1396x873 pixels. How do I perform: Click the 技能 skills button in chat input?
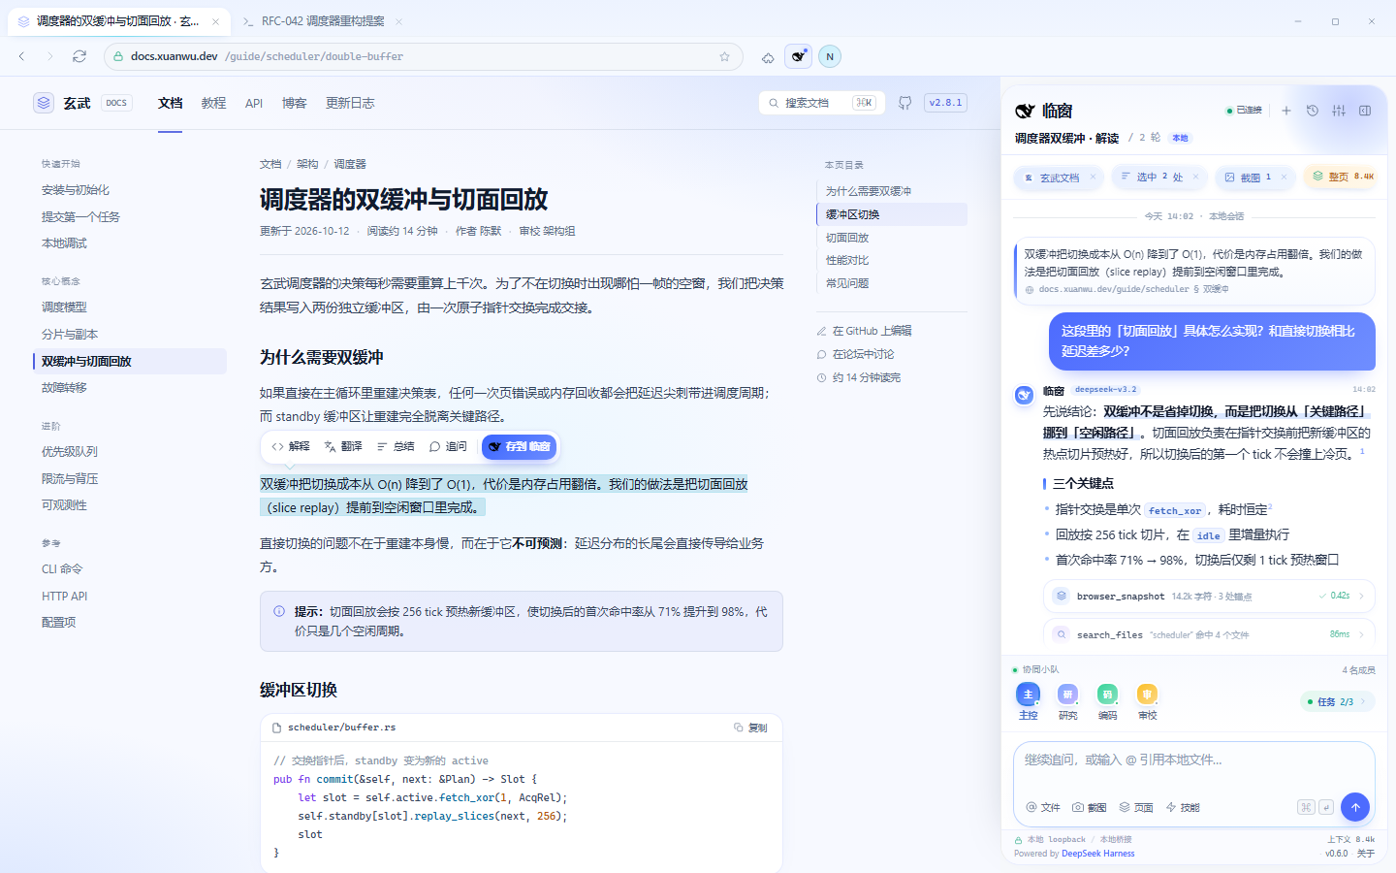pyautogui.click(x=1183, y=807)
